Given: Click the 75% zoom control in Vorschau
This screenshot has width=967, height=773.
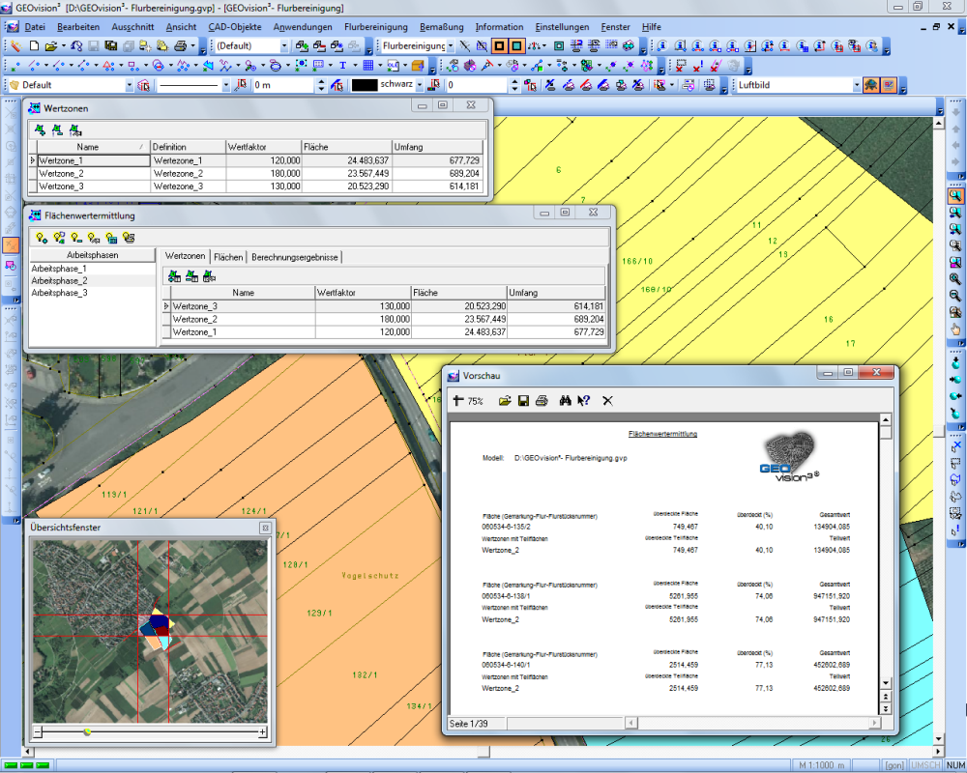Looking at the screenshot, I should [x=469, y=401].
